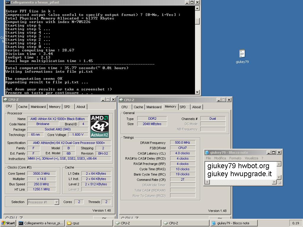The height and width of the screenshot is (227, 303).
Task: Click the DRAM Frequency 500.0 MHz value
Action: tap(183, 142)
